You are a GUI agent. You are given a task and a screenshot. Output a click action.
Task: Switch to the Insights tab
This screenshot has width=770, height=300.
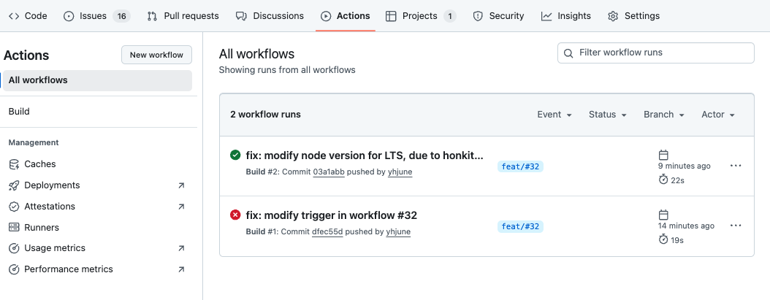pyautogui.click(x=567, y=16)
